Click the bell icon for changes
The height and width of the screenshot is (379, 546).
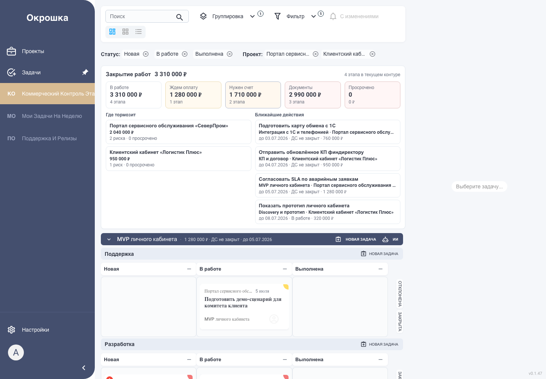click(333, 16)
